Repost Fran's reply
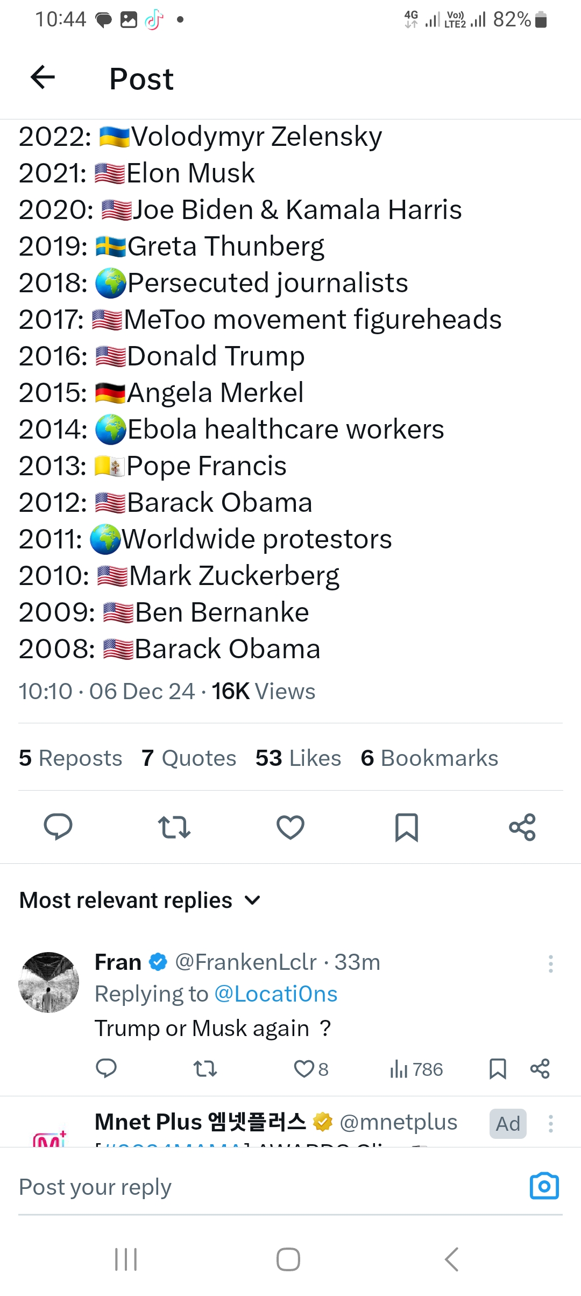Screen dimensions: 581x1296 pyautogui.click(x=205, y=1069)
